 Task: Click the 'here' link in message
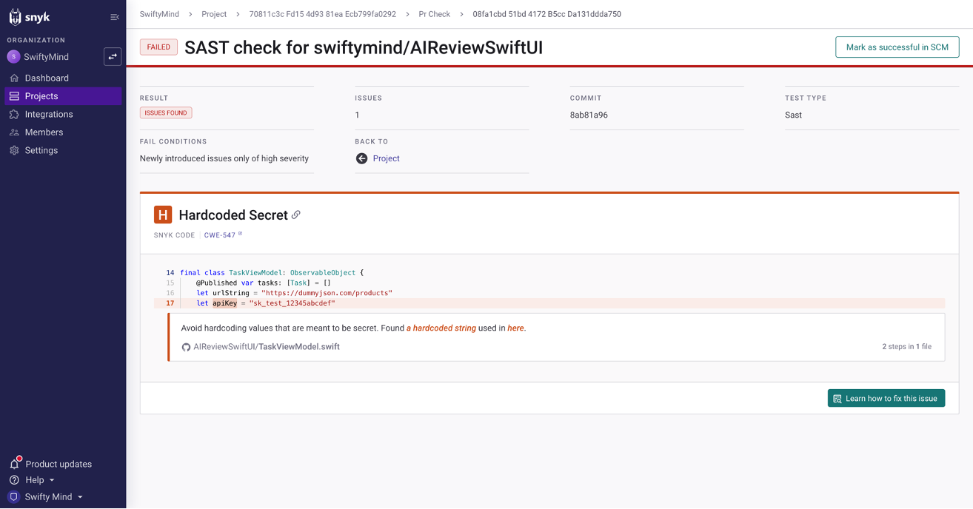tap(515, 328)
